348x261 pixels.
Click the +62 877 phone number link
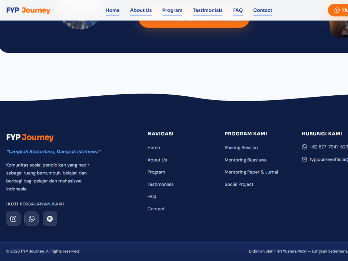pos(329,147)
